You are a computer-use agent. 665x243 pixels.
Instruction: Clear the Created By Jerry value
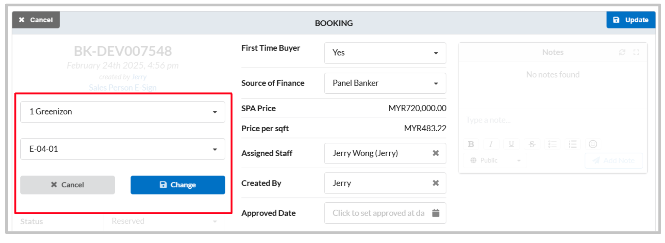tap(436, 183)
